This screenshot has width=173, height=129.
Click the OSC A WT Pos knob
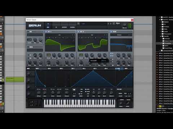49,62
